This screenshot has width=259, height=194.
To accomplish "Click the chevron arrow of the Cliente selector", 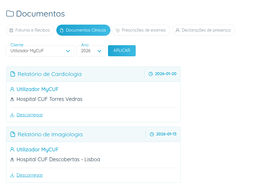I will tap(68, 51).
